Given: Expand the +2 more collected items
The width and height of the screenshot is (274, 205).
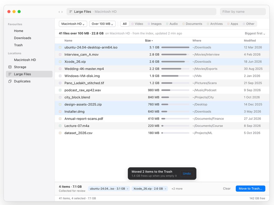Looking at the screenshot, I should point(177,189).
